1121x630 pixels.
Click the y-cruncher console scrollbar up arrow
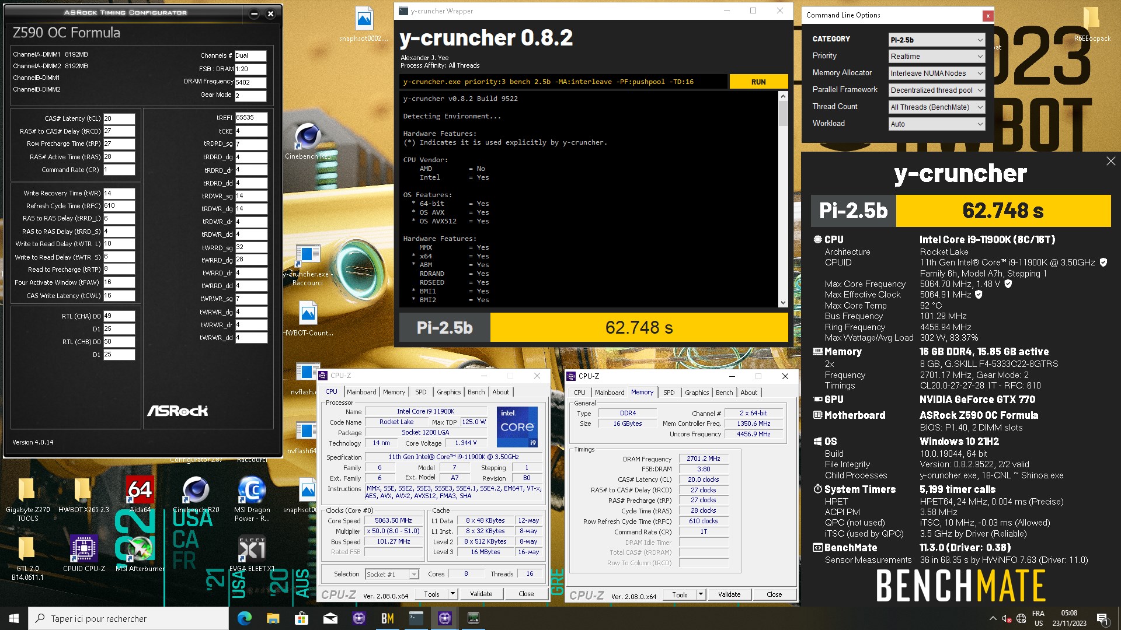click(783, 96)
